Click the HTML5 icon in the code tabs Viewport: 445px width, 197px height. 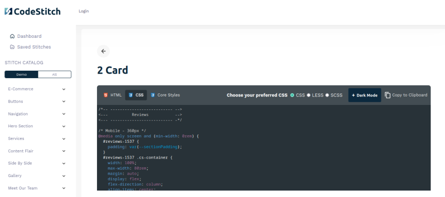coord(105,95)
